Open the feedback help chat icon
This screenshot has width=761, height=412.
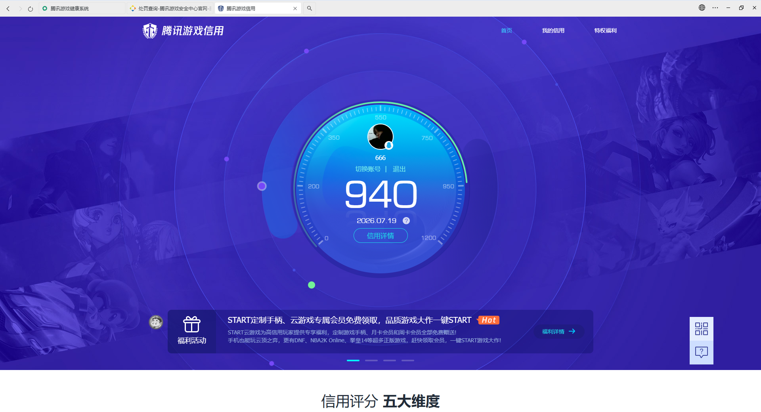point(702,352)
